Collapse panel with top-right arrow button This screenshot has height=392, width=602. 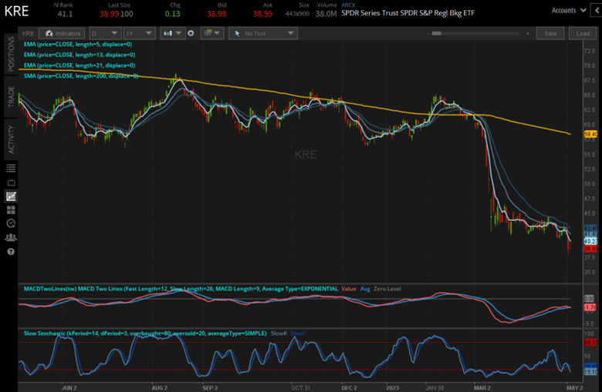(597, 10)
